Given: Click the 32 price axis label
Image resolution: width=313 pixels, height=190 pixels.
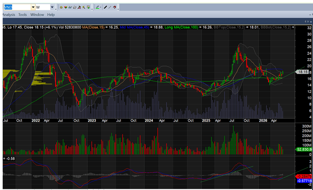Looking at the screenshot, I should click(309, 28).
